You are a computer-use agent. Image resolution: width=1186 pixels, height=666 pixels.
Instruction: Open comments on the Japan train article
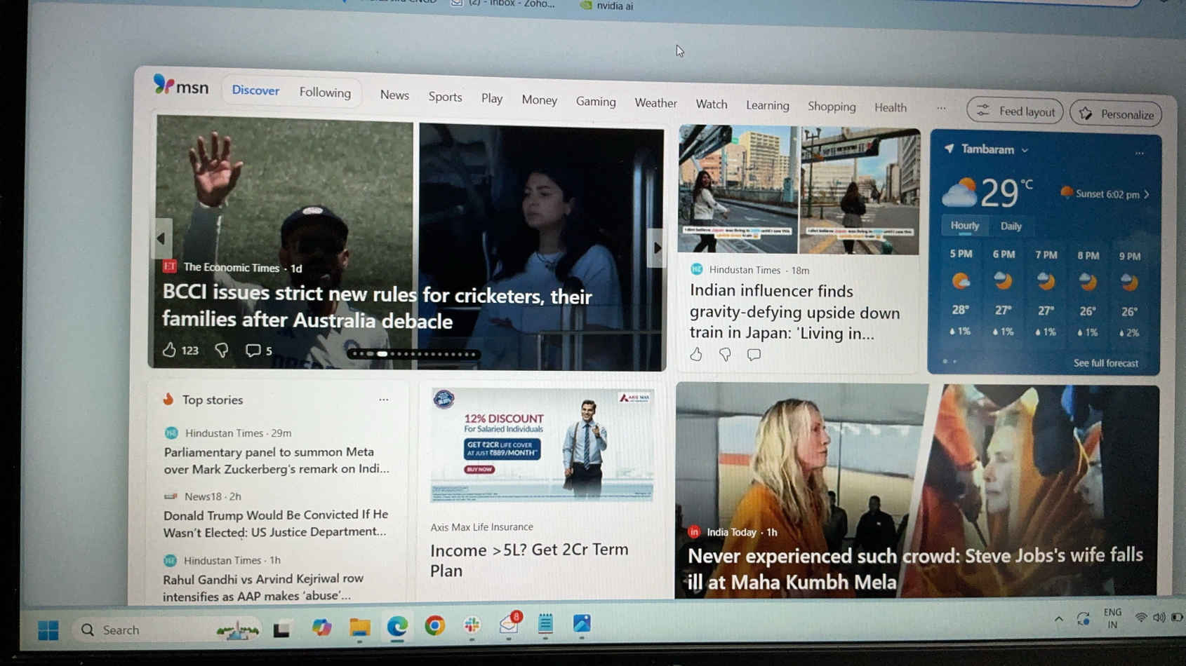click(754, 355)
